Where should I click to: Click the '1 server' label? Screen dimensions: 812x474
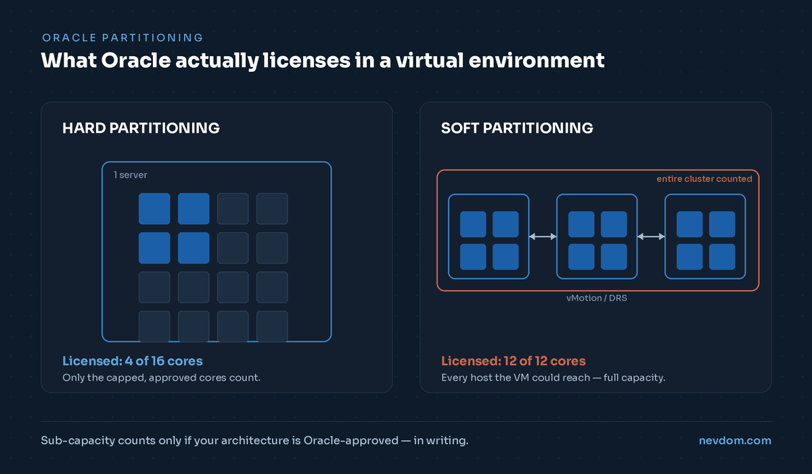(131, 175)
